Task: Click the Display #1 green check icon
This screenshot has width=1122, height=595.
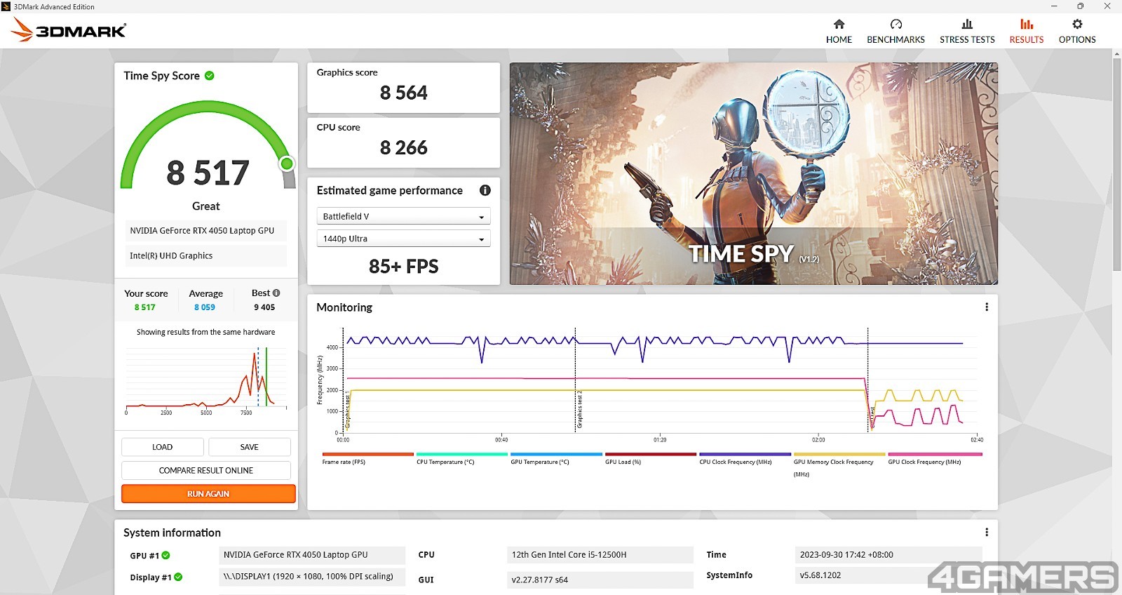Action: [178, 577]
